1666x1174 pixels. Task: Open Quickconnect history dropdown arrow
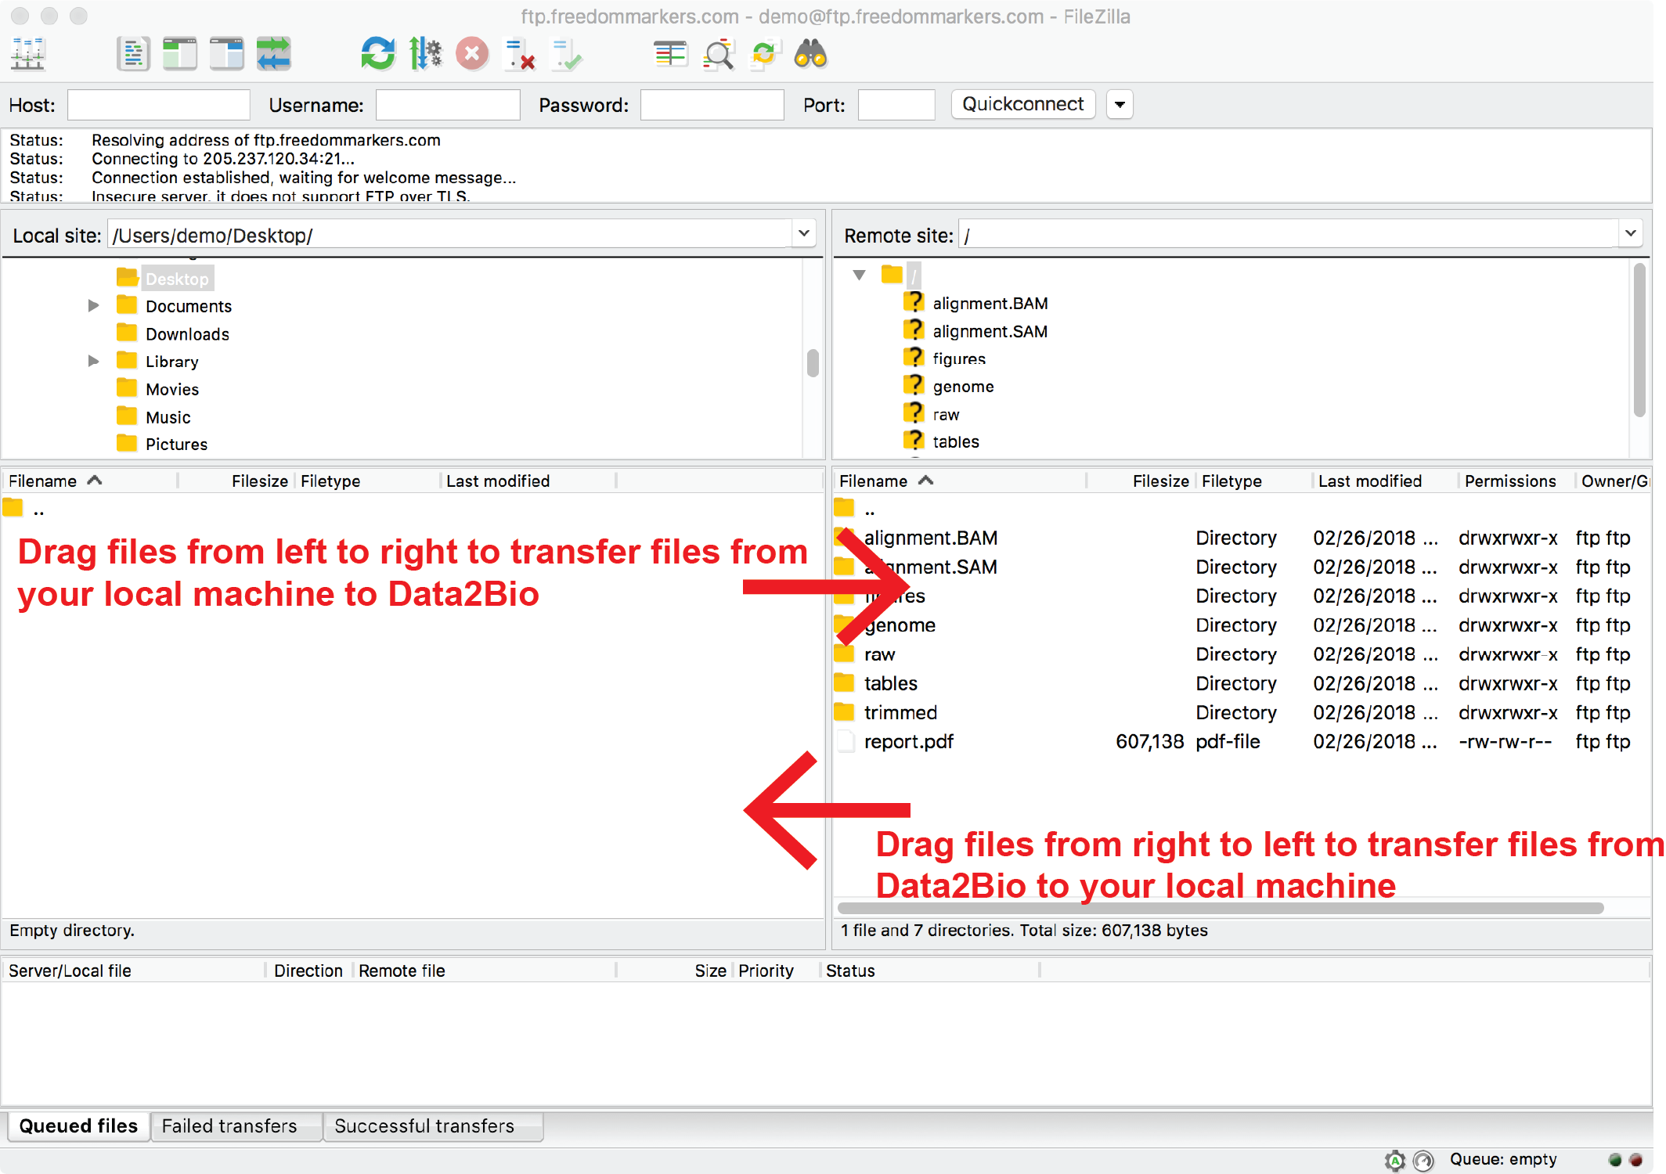point(1120,104)
